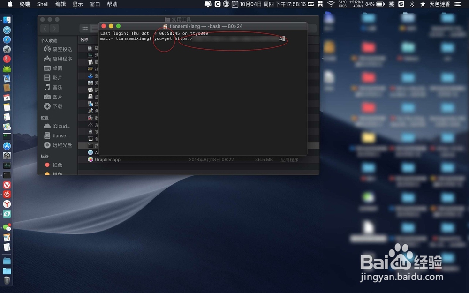Screen dimensions: 469x293
Task: Go forward in the Finder window
Action: 54,29
